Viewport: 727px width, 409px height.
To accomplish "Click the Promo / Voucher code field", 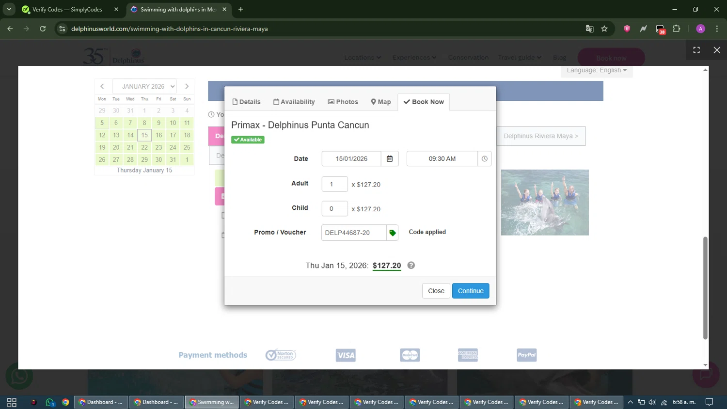I will click(354, 233).
